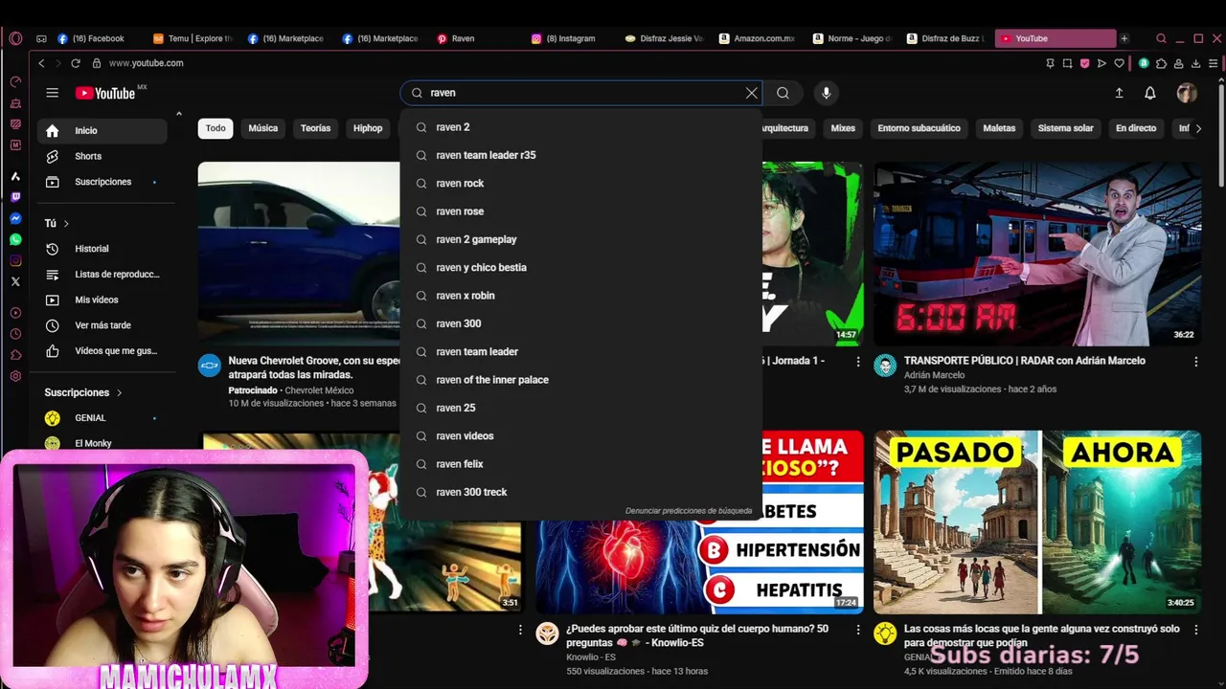Open the browser easy setup sliders icon
Image resolution: width=1226 pixels, height=689 pixels.
point(1214,63)
